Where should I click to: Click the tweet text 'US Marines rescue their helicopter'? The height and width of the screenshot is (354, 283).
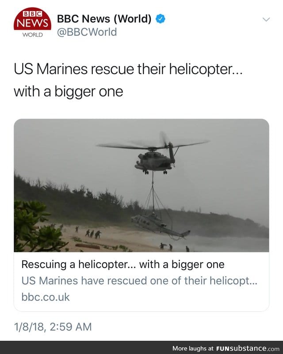128,69
